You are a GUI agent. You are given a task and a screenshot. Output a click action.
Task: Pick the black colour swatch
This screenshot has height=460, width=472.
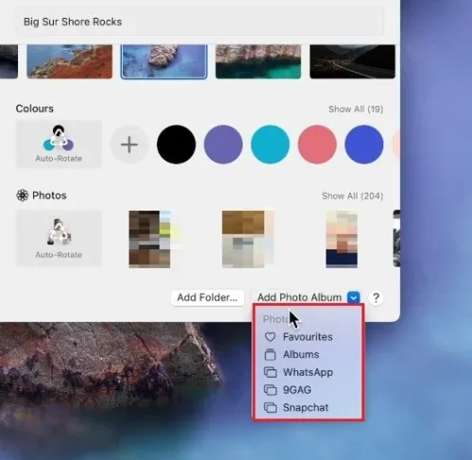177,145
